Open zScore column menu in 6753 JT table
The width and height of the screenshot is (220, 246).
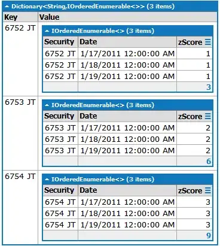click(x=207, y=116)
